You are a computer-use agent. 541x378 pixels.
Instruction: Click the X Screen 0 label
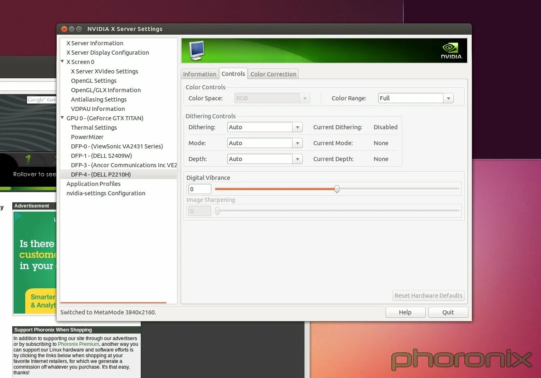[x=80, y=62]
